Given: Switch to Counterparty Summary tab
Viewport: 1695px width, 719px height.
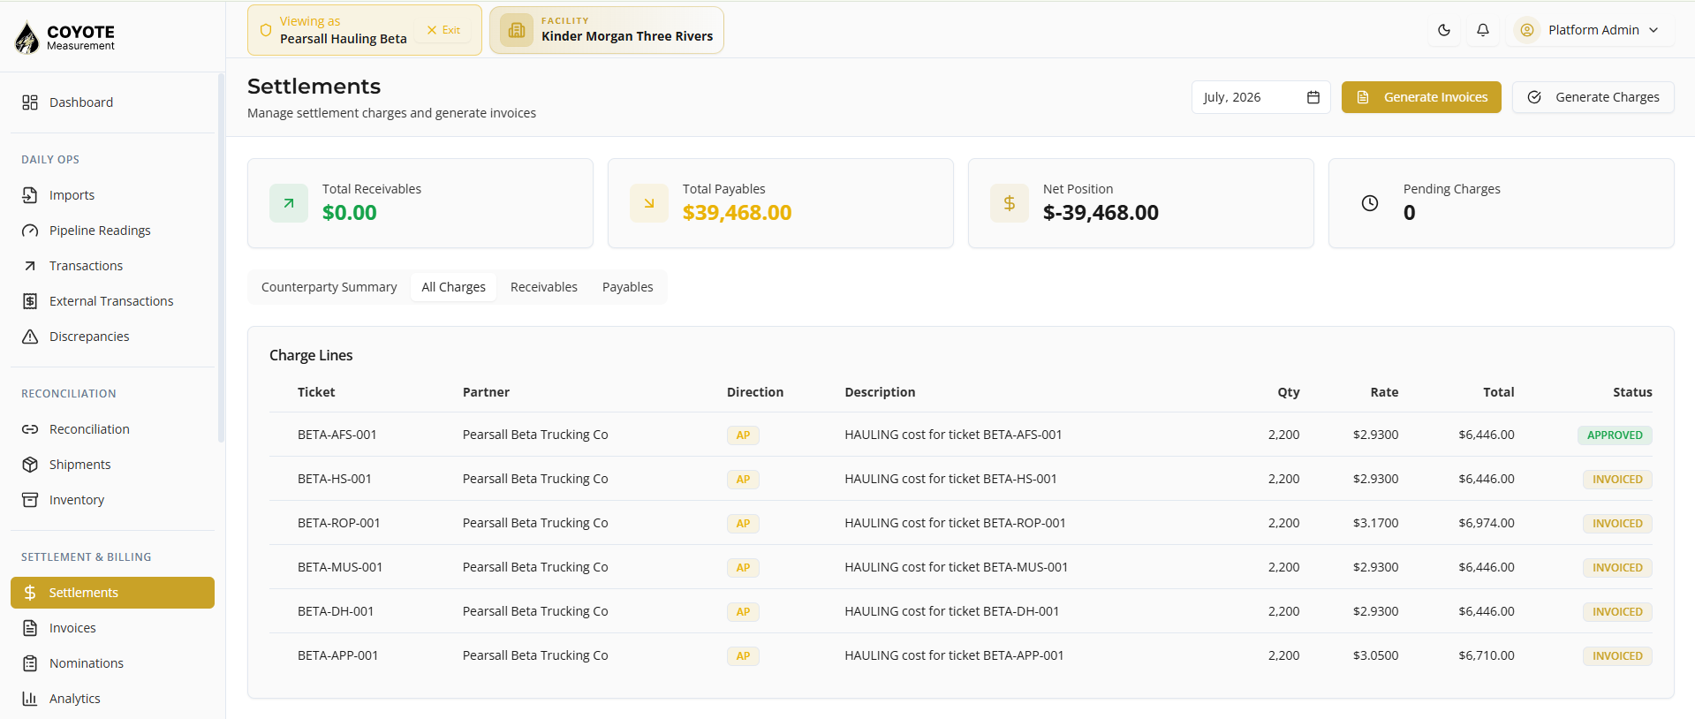Looking at the screenshot, I should click(x=329, y=287).
